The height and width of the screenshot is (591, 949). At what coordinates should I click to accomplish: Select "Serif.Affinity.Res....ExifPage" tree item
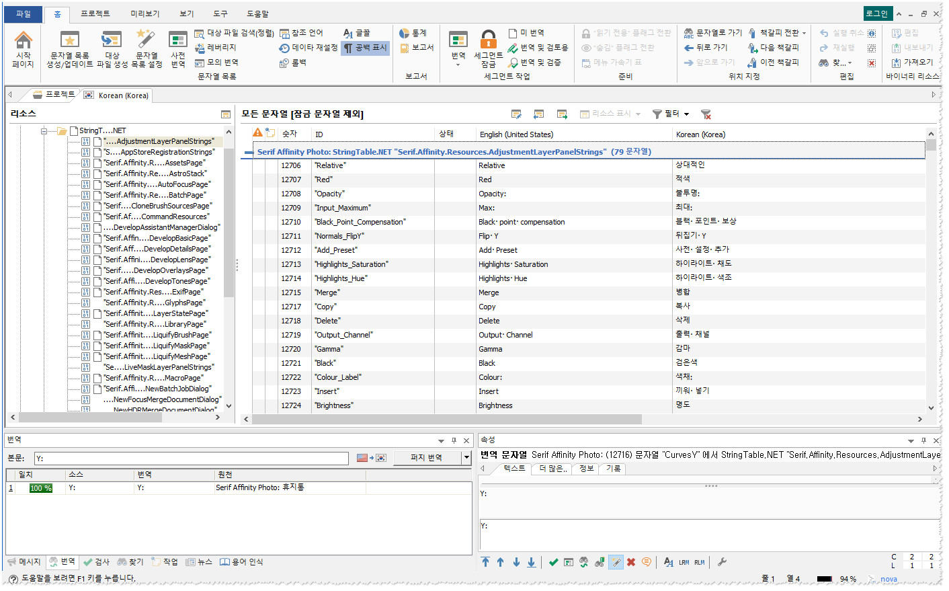pyautogui.click(x=153, y=292)
